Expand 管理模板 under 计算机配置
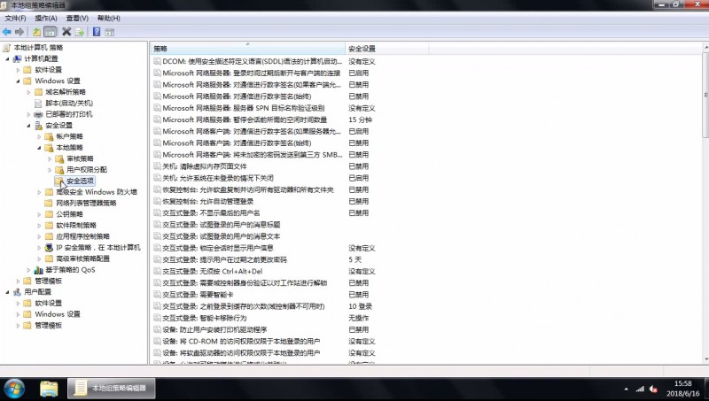 18,281
